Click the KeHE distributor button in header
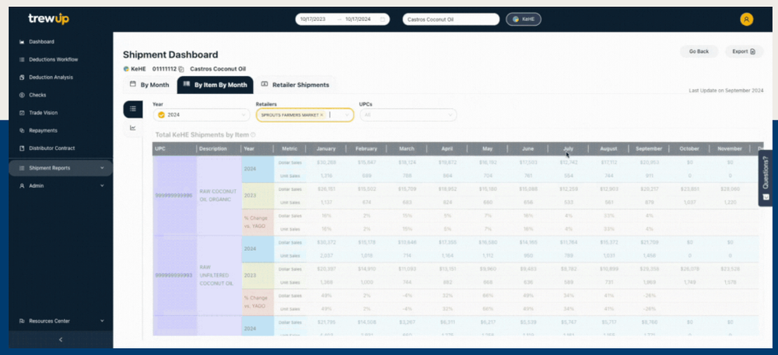 click(524, 19)
